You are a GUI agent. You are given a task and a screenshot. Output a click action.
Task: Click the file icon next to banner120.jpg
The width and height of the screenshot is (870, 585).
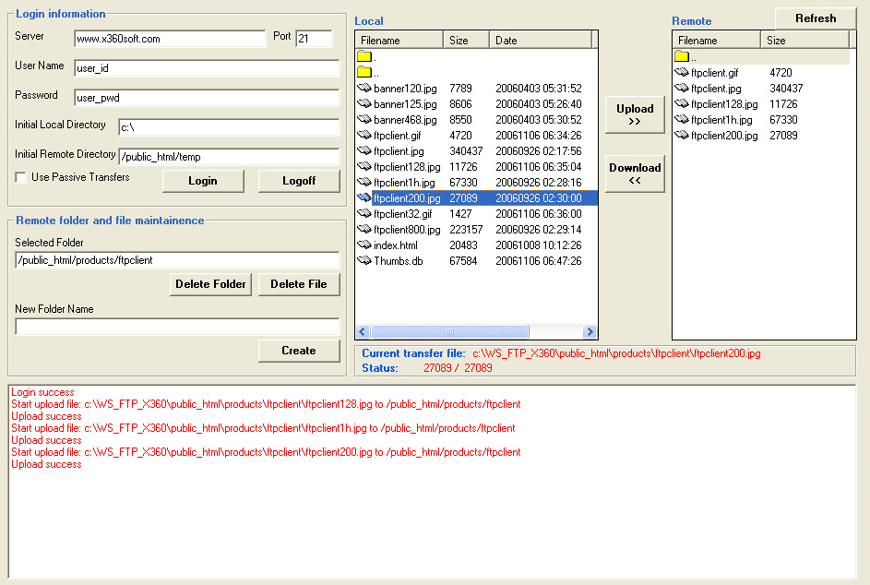click(x=363, y=89)
